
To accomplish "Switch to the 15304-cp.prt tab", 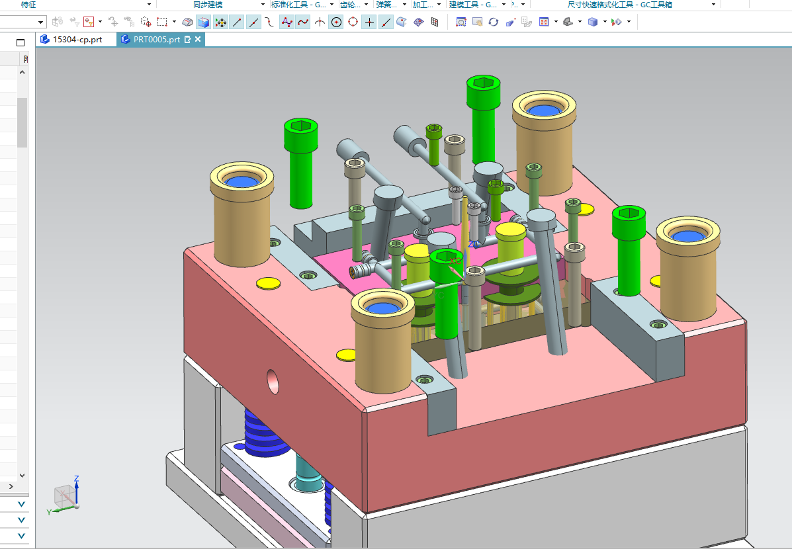I will coord(76,40).
